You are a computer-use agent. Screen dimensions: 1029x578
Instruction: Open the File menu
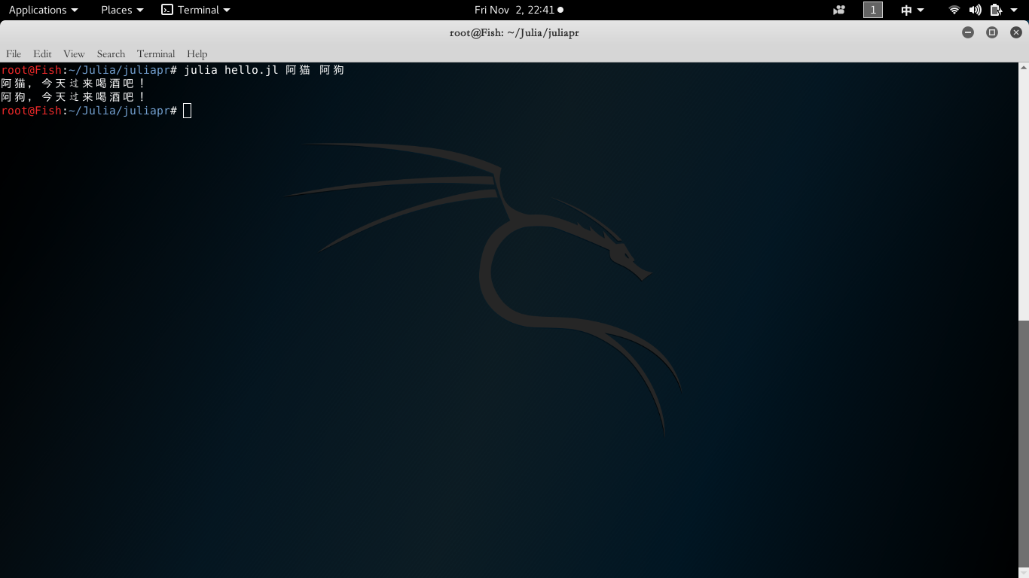click(x=14, y=53)
